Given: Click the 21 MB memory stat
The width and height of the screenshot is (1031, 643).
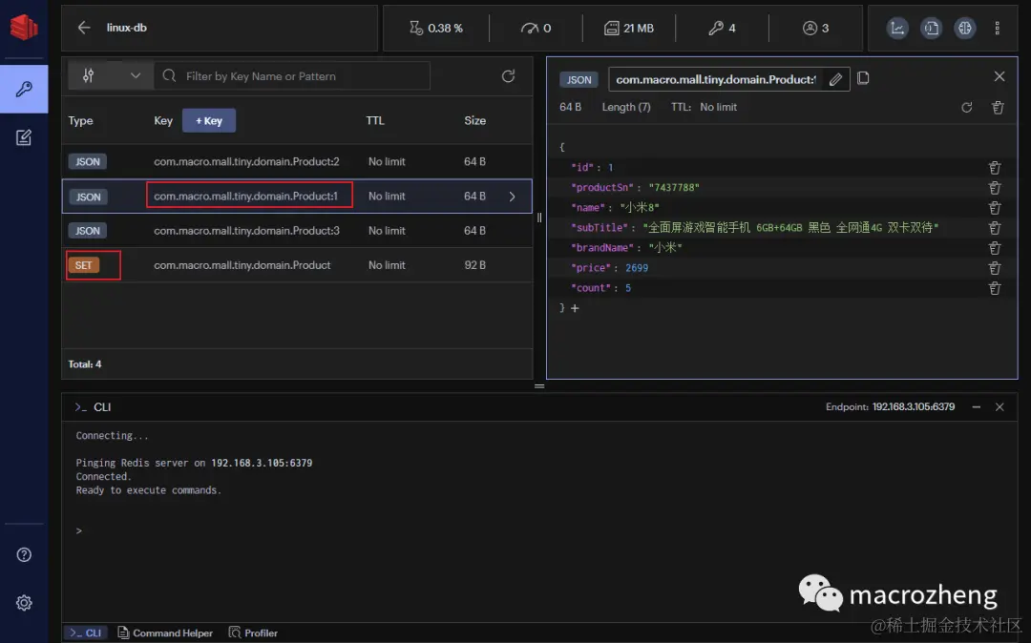Looking at the screenshot, I should [629, 29].
